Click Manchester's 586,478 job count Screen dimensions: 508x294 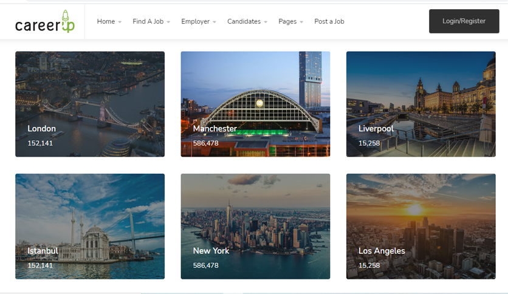(206, 143)
